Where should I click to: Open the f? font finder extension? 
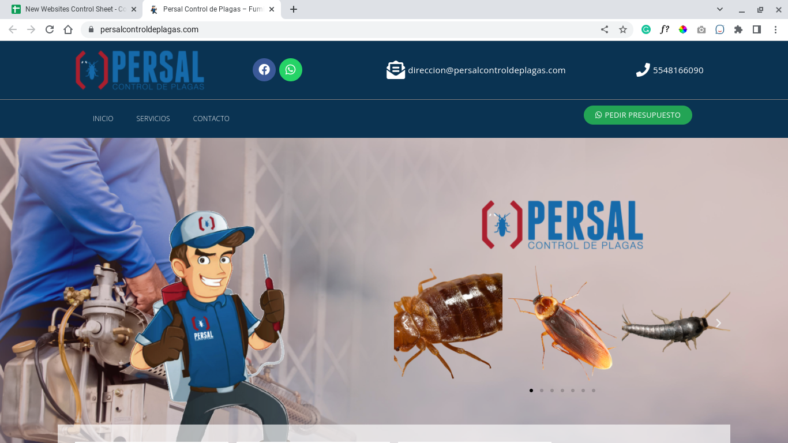pyautogui.click(x=665, y=29)
